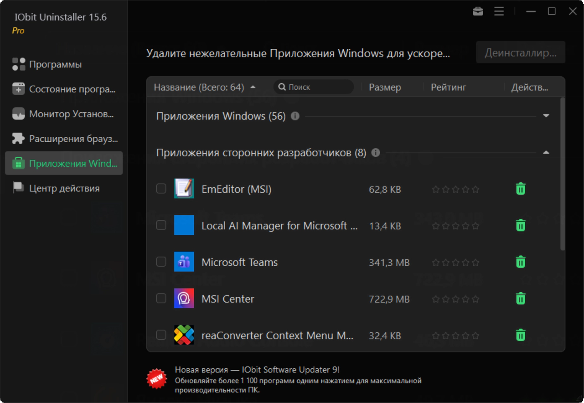The height and width of the screenshot is (403, 584).
Task: Tick the MSI Center checkbox
Action: tap(161, 298)
